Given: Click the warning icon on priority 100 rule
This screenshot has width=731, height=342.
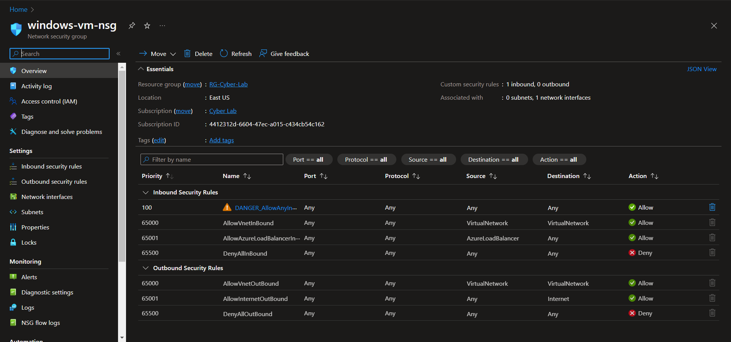Looking at the screenshot, I should [227, 207].
